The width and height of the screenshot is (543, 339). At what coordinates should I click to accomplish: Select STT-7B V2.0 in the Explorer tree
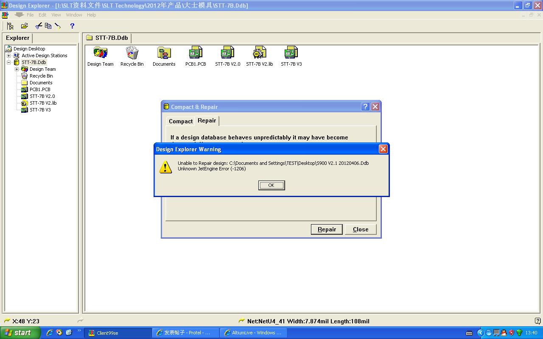click(42, 96)
